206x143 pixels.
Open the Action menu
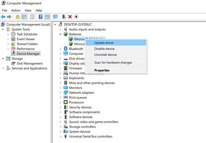[16, 10]
